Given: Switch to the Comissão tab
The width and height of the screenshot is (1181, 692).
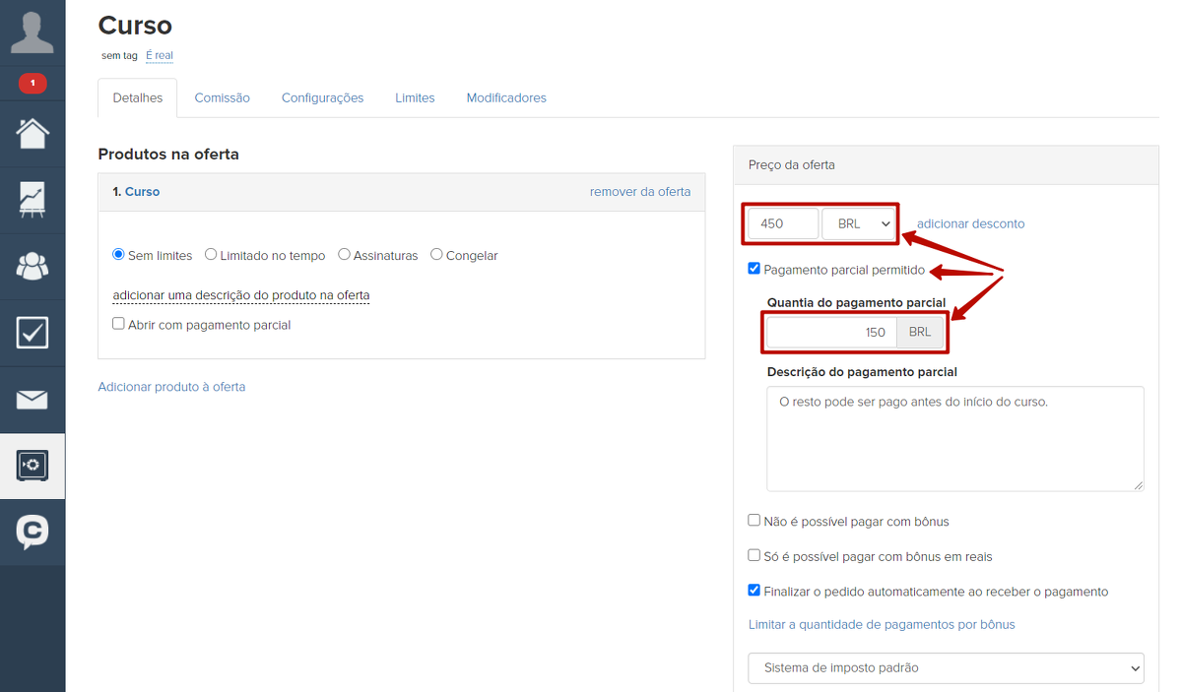Looking at the screenshot, I should tap(222, 98).
